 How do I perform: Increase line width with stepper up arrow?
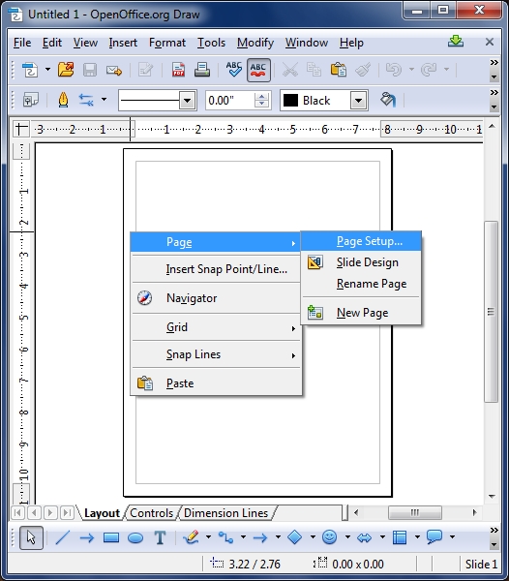click(x=262, y=96)
